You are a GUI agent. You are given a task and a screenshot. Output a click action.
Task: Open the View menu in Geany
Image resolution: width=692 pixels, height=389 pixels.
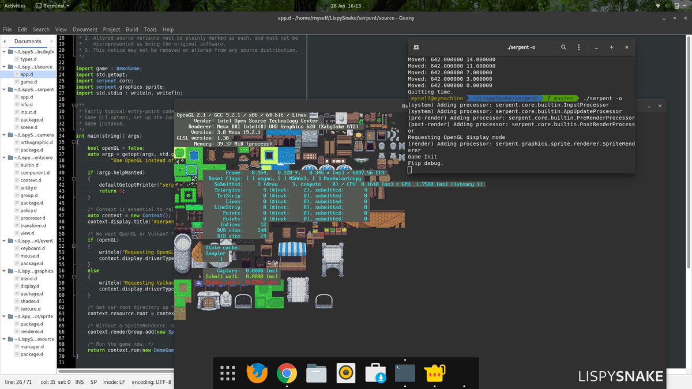(61, 29)
